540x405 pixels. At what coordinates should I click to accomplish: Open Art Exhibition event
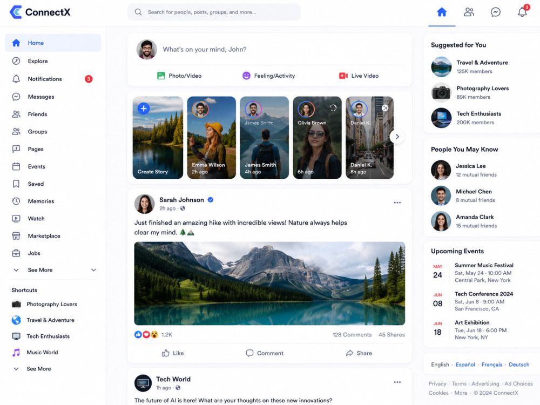469,329
